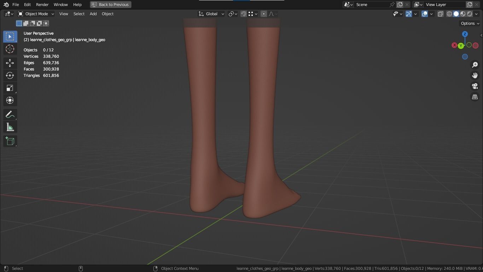The width and height of the screenshot is (483, 272).
Task: Open the Object Mode dropdown
Action: [x=36, y=14]
